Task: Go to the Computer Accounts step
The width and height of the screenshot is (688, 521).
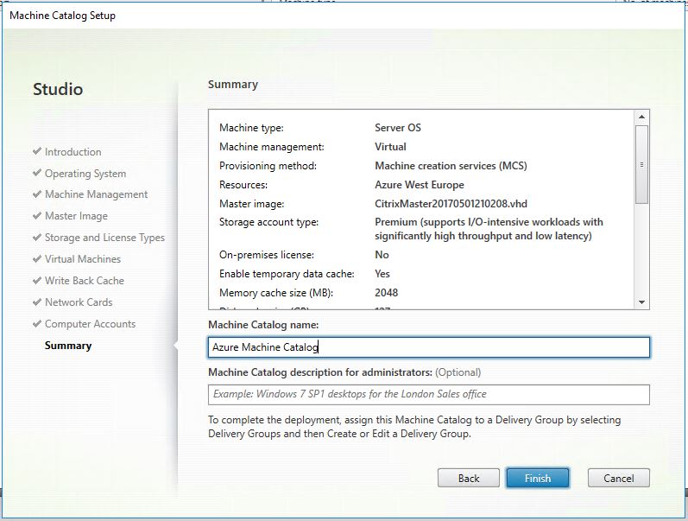Action: [x=90, y=324]
